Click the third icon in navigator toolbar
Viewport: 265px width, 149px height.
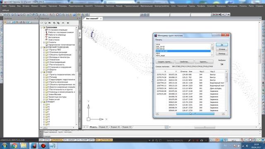pos(50,23)
